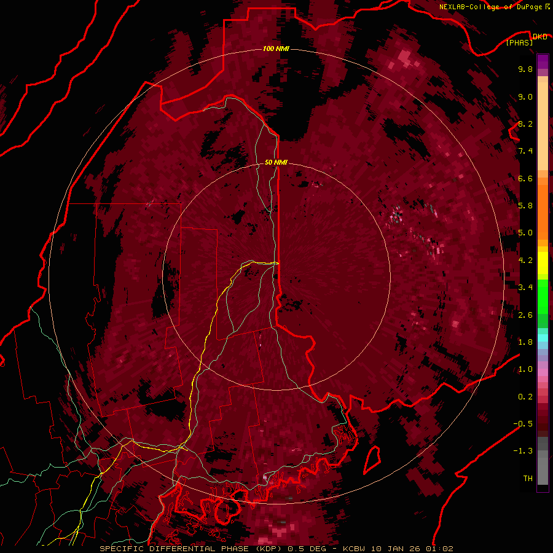Select the "50 NMI" range ring label
Viewport: 553px width, 553px height.
276,162
